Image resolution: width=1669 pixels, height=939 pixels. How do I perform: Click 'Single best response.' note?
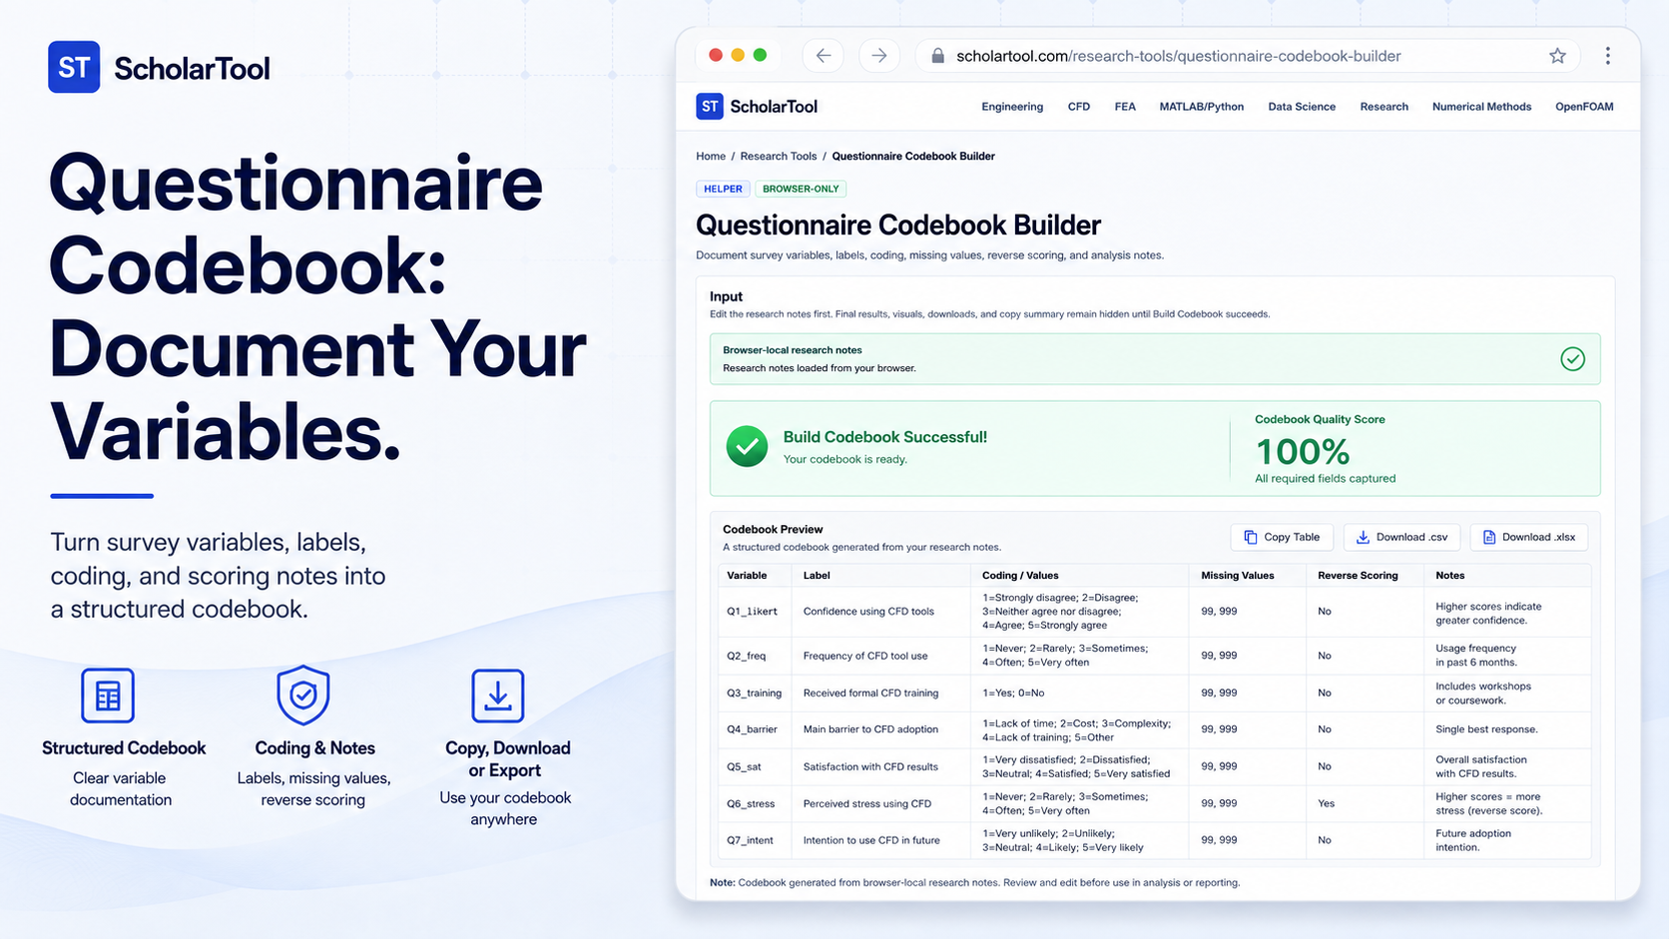pyautogui.click(x=1486, y=729)
